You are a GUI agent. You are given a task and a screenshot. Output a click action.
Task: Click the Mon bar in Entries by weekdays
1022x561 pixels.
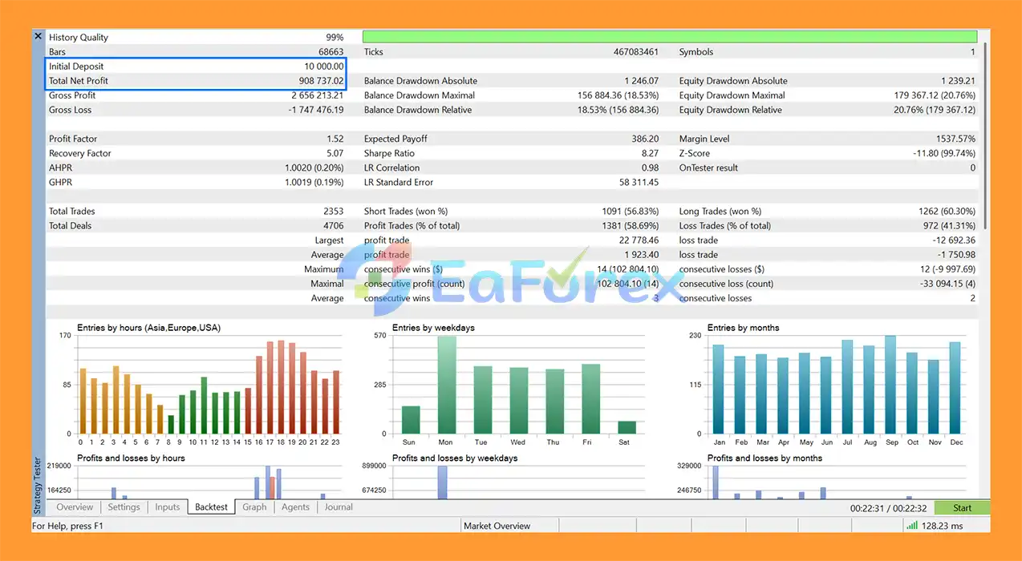447,385
